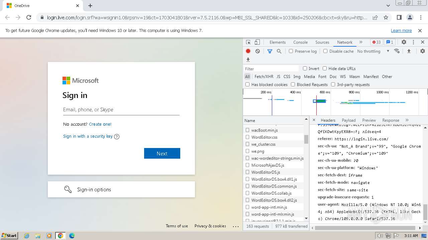Import HAR file upload arrow
Viewport: 428px width, 240px height.
(409, 51)
